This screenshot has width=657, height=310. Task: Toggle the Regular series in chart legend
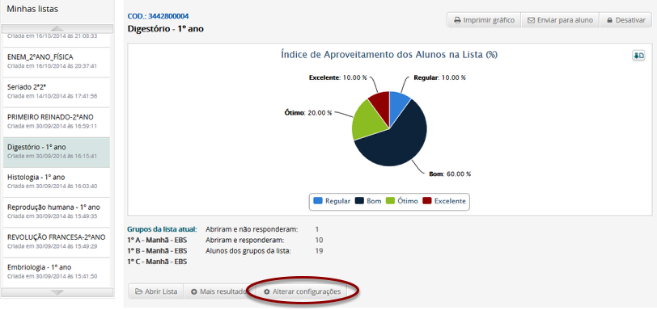coord(333,201)
